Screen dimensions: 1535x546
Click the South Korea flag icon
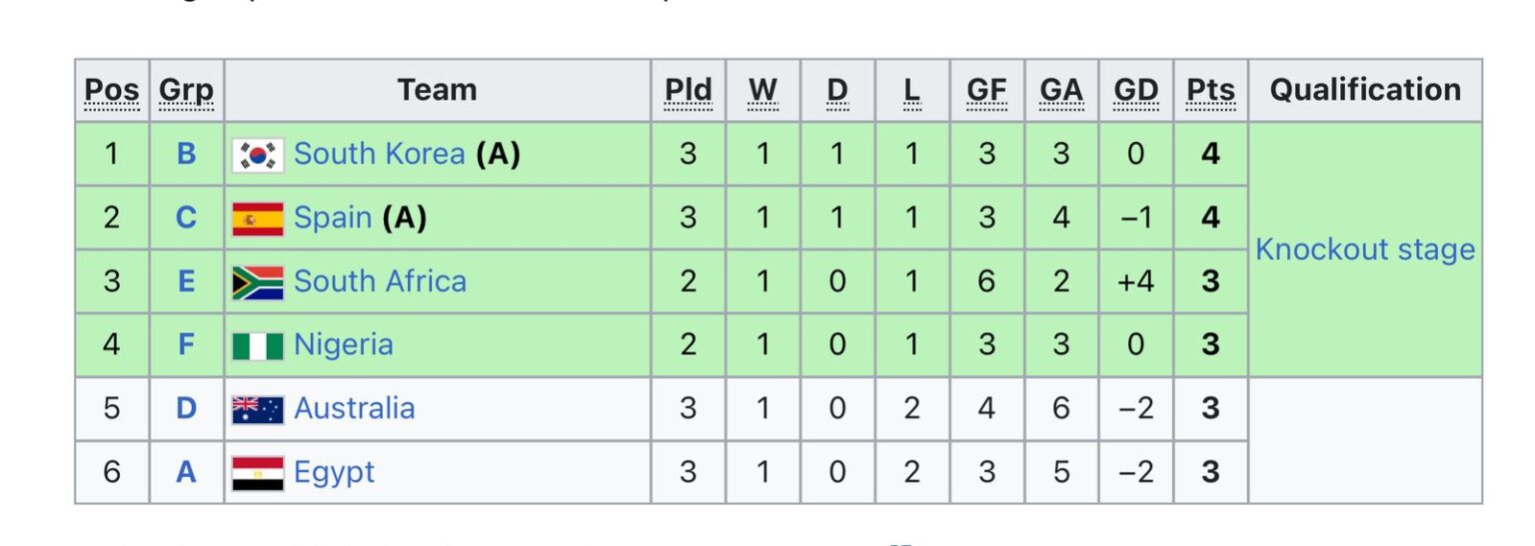coord(258,155)
